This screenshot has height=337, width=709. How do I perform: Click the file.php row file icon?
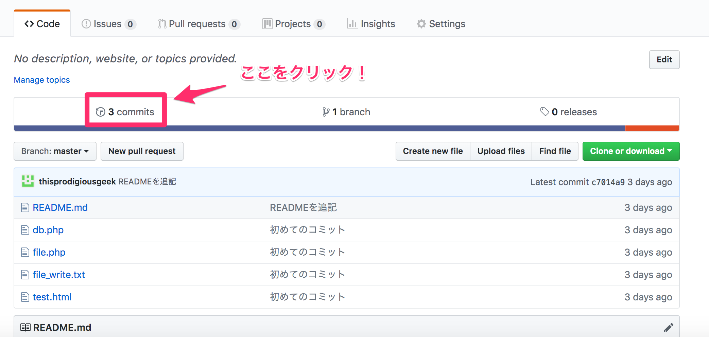coord(25,252)
